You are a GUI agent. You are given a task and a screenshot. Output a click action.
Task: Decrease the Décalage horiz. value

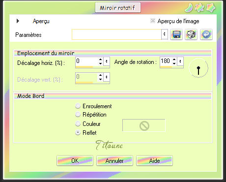(100, 63)
